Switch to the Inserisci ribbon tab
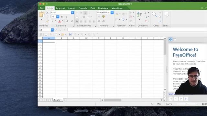207x116 pixels. point(60,8)
